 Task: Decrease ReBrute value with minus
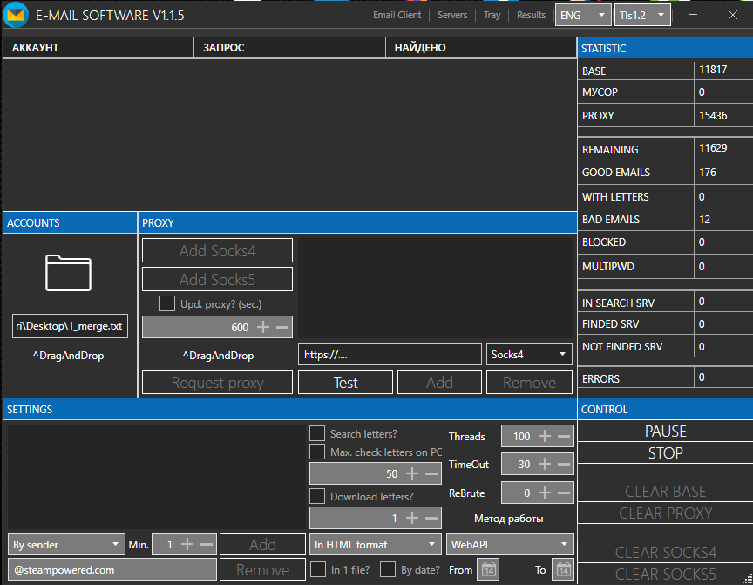564,493
